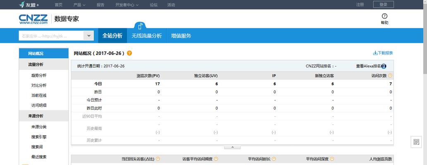Click the download icon for 下载报表
This screenshot has width=427, height=165.
pyautogui.click(x=375, y=53)
